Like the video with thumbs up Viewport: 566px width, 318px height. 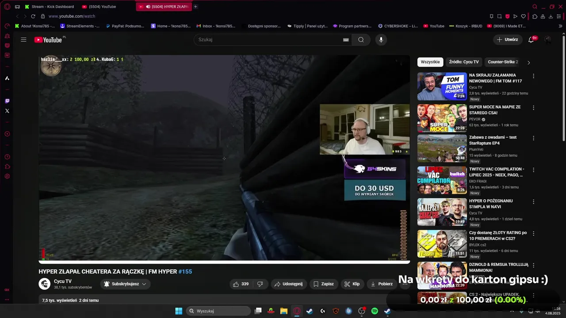tap(241, 284)
